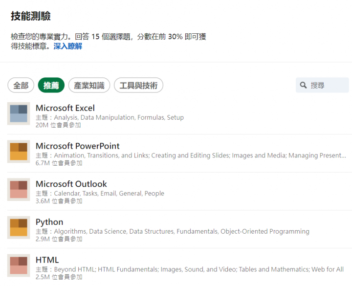Open Microsoft Excel assessment title

(x=65, y=108)
